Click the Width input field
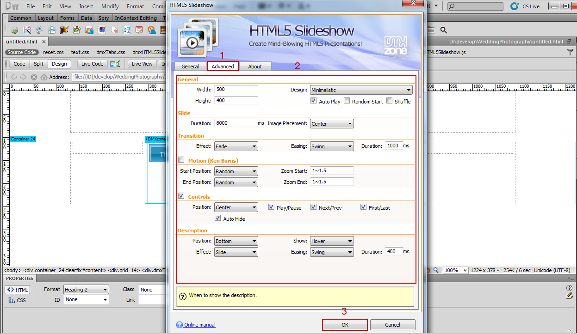577x334 pixels. tap(236, 89)
